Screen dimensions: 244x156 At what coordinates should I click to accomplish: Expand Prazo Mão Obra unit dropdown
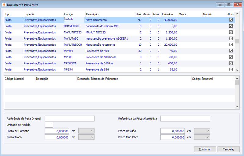coord(202,137)
